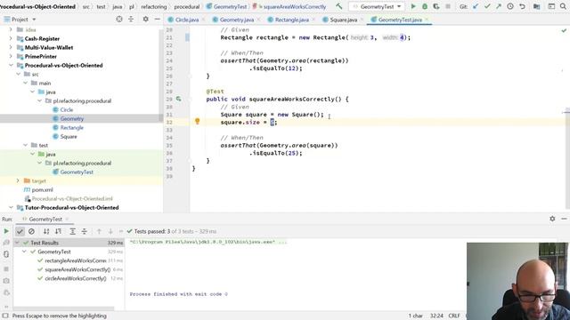Collapse the Procedural-vs-Object-Oriented module

click(11, 65)
